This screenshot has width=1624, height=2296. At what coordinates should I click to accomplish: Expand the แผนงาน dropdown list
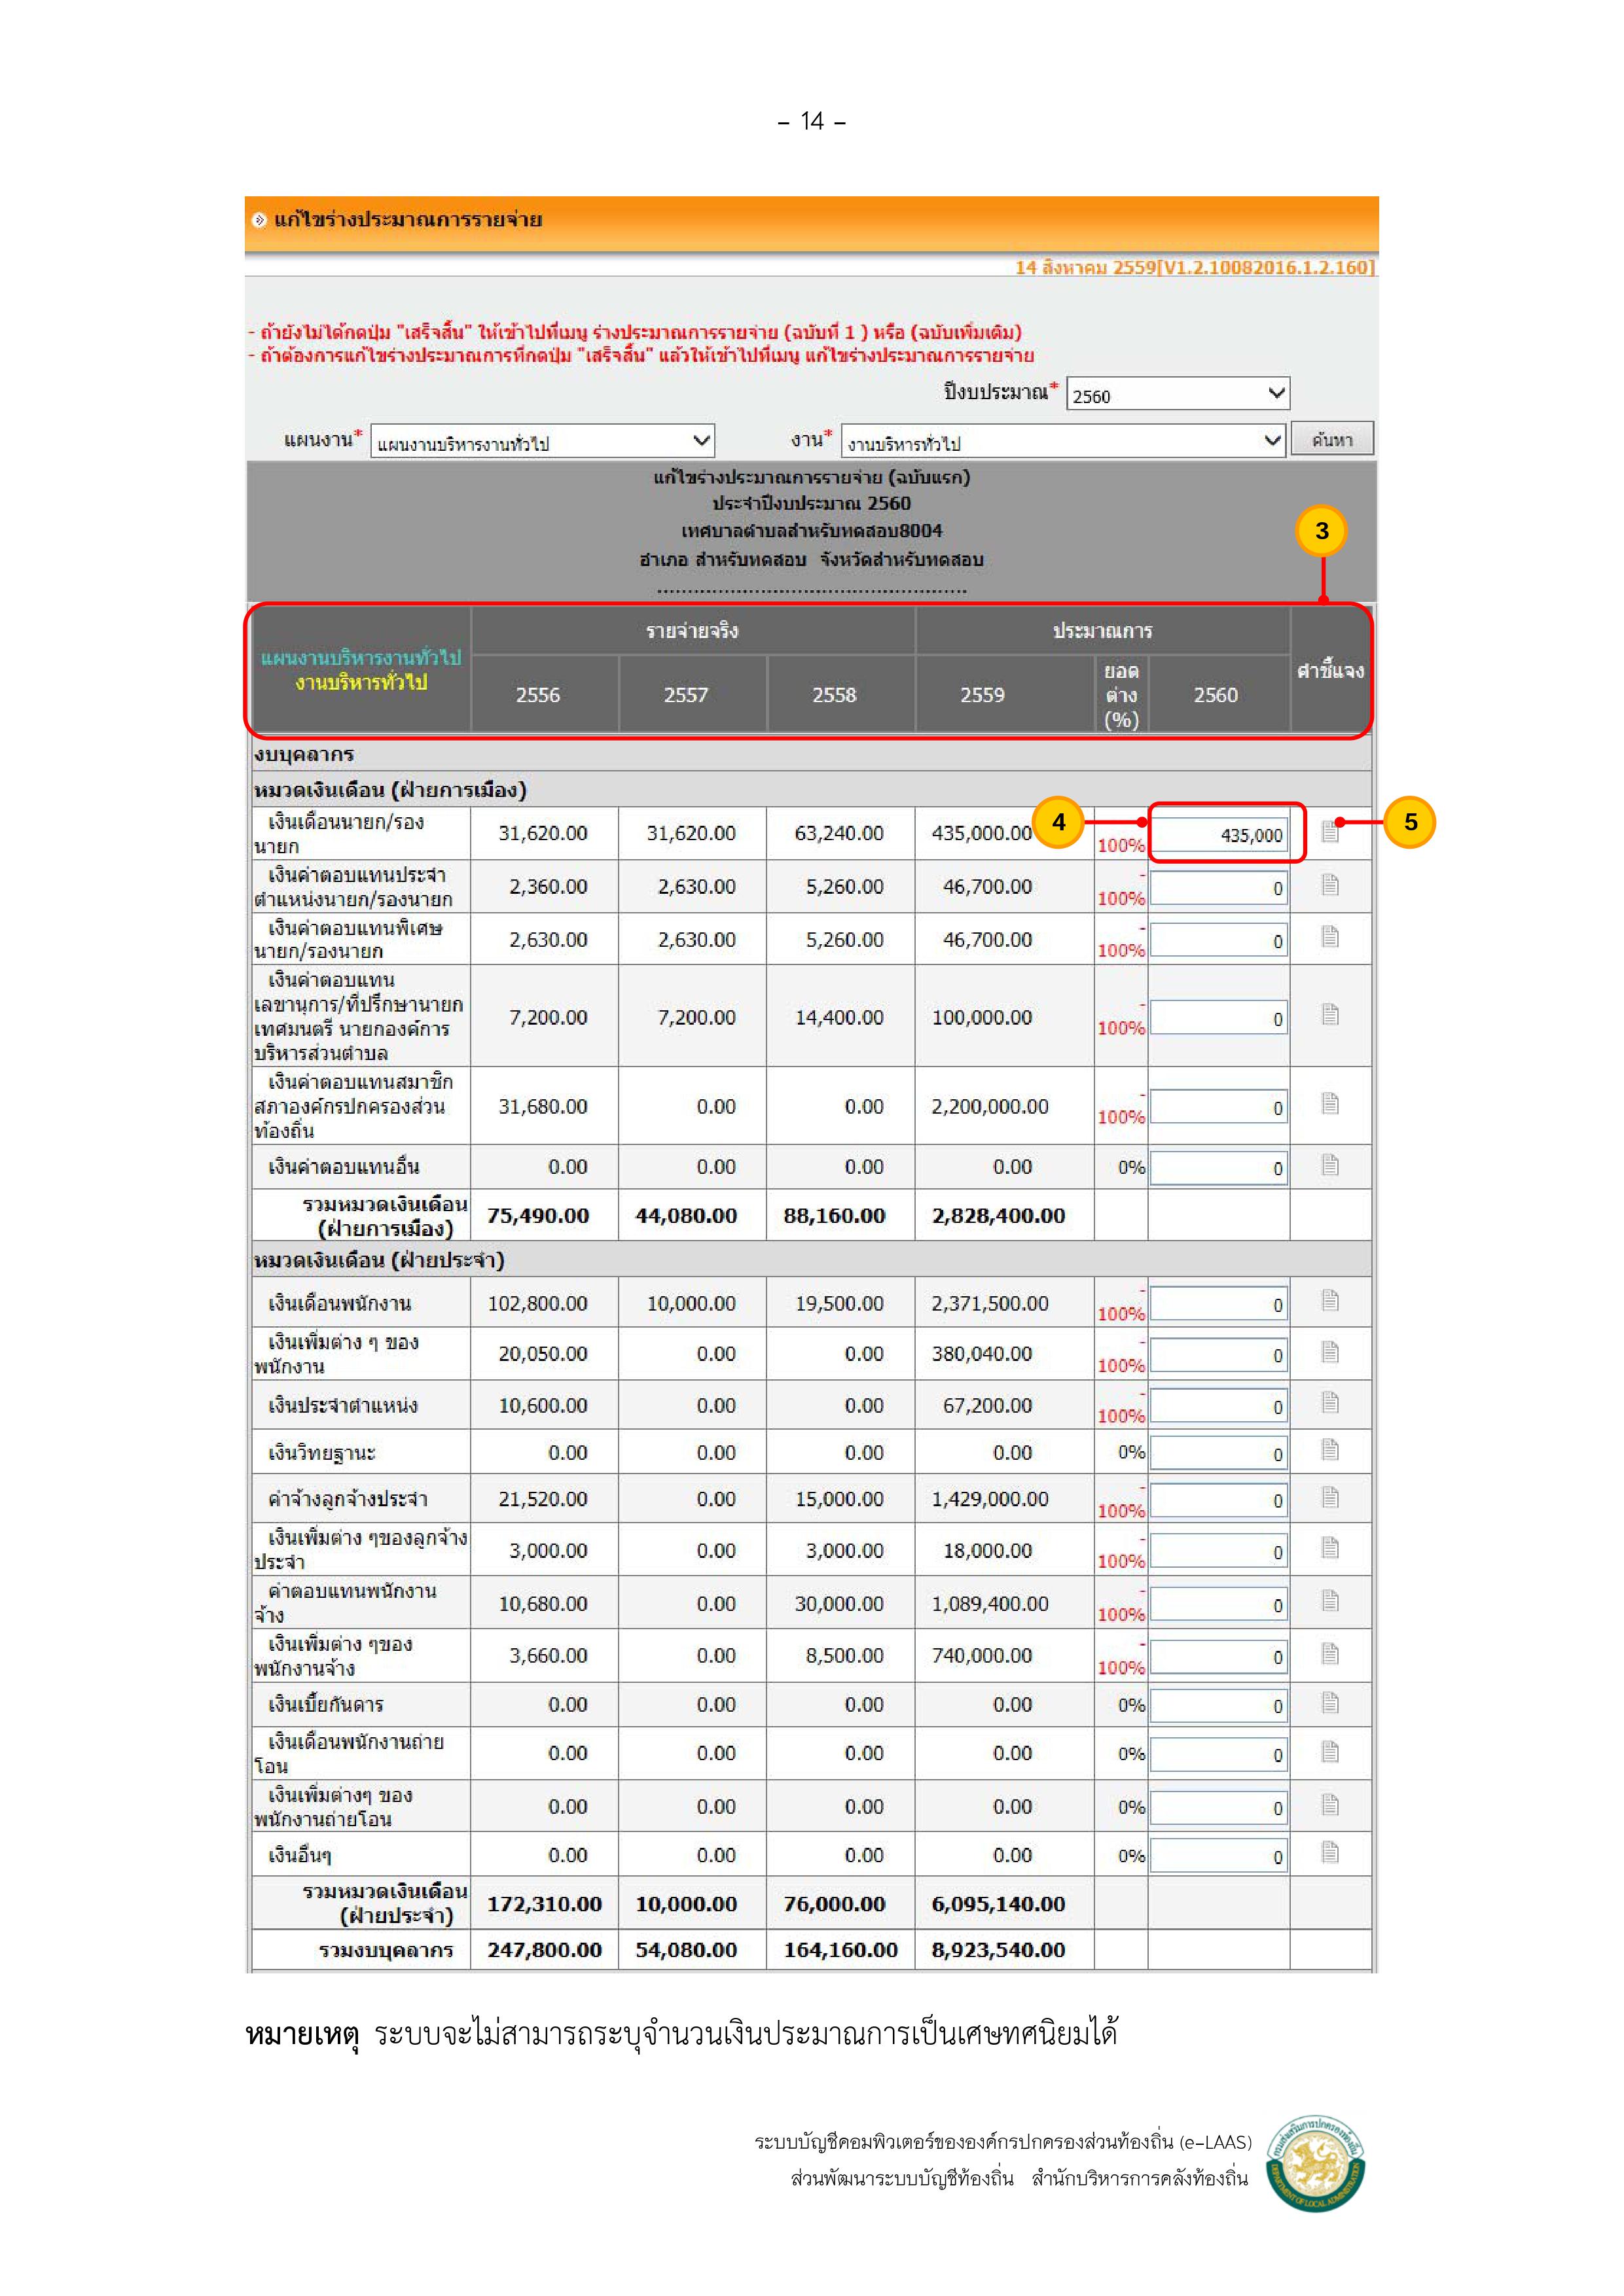tap(541, 441)
